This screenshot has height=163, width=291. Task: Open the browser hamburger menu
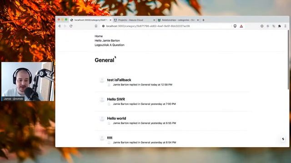pos(286,26)
